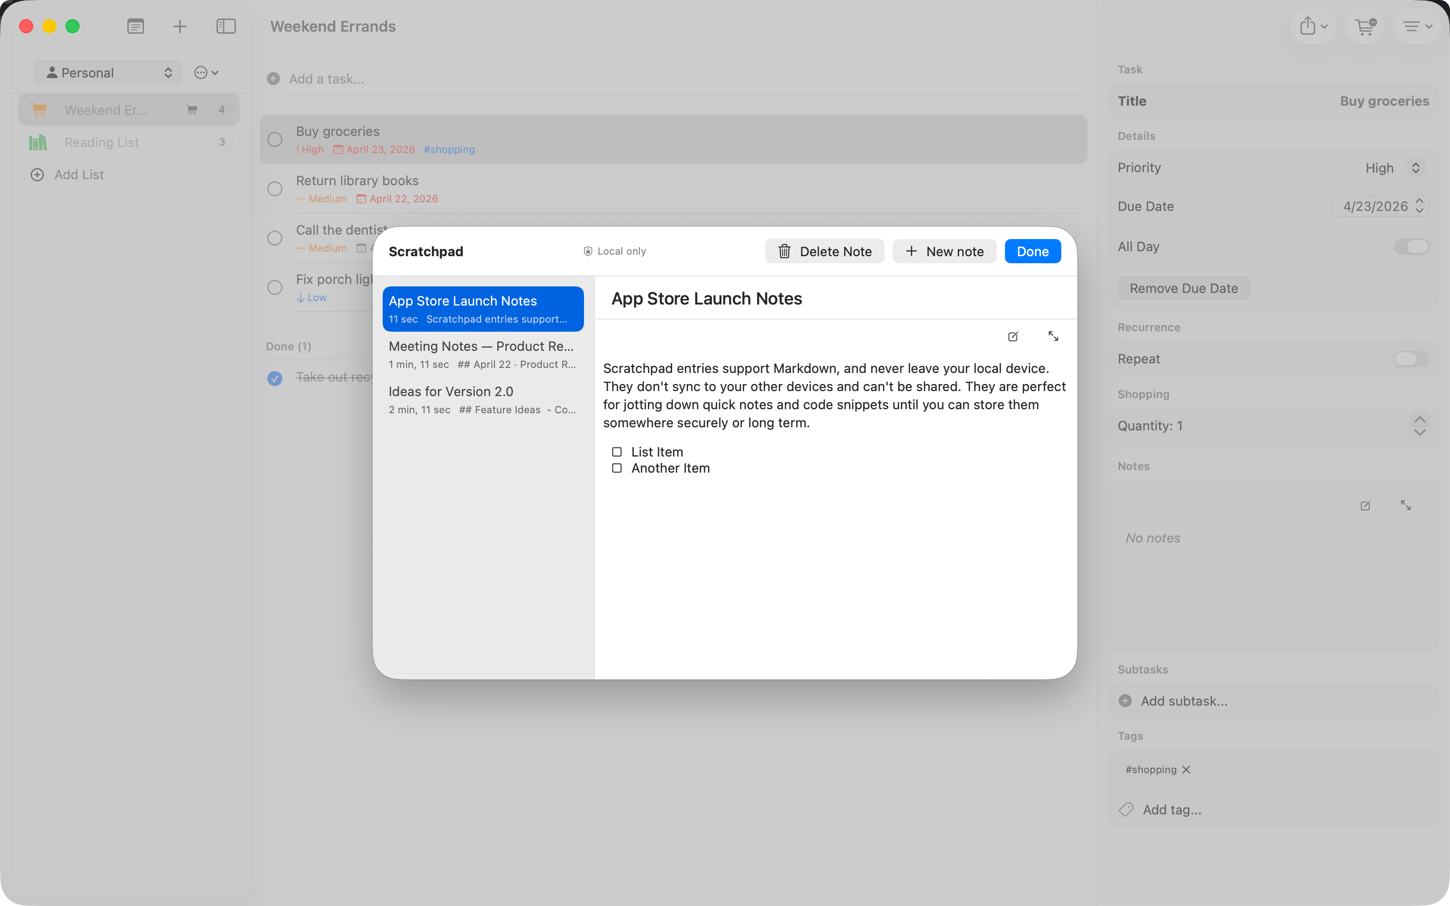Click the edit pencil icon above the note text
The image size is (1450, 906).
(x=1012, y=336)
